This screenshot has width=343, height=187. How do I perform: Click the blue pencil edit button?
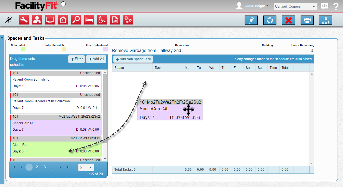(x=251, y=20)
